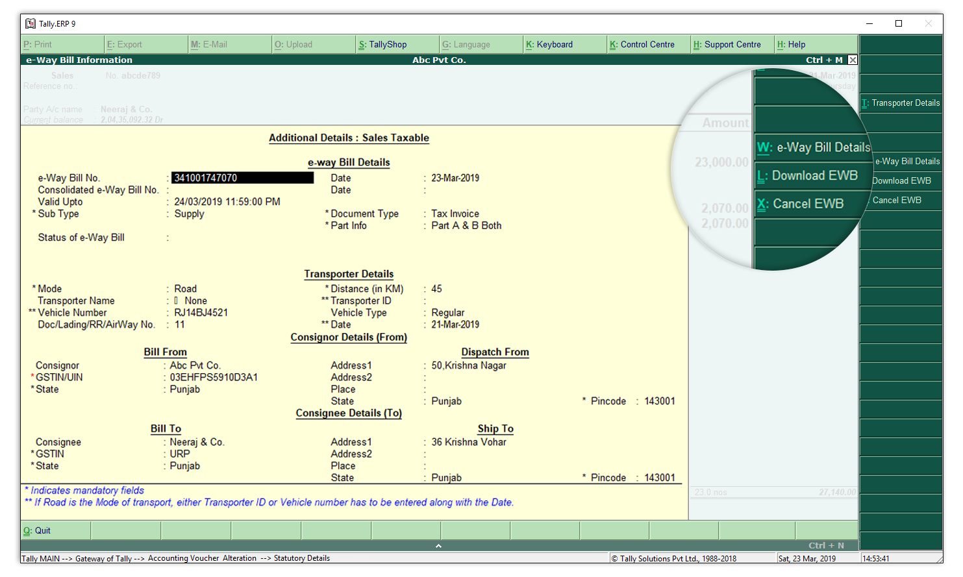
Task: Click '© Tally Solutions Pvt Ltd., 1988-2018' text
Action: [674, 559]
